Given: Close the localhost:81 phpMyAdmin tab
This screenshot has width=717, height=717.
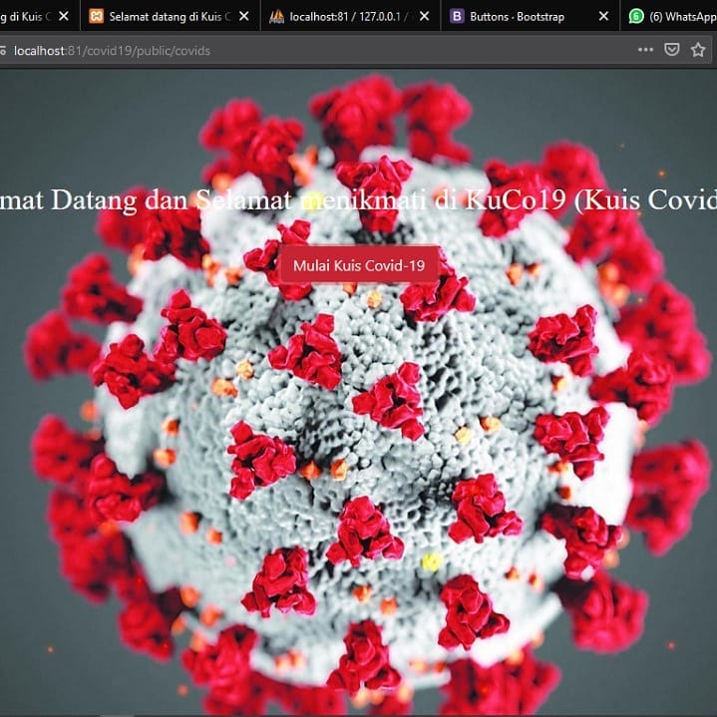Looking at the screenshot, I should point(424,16).
